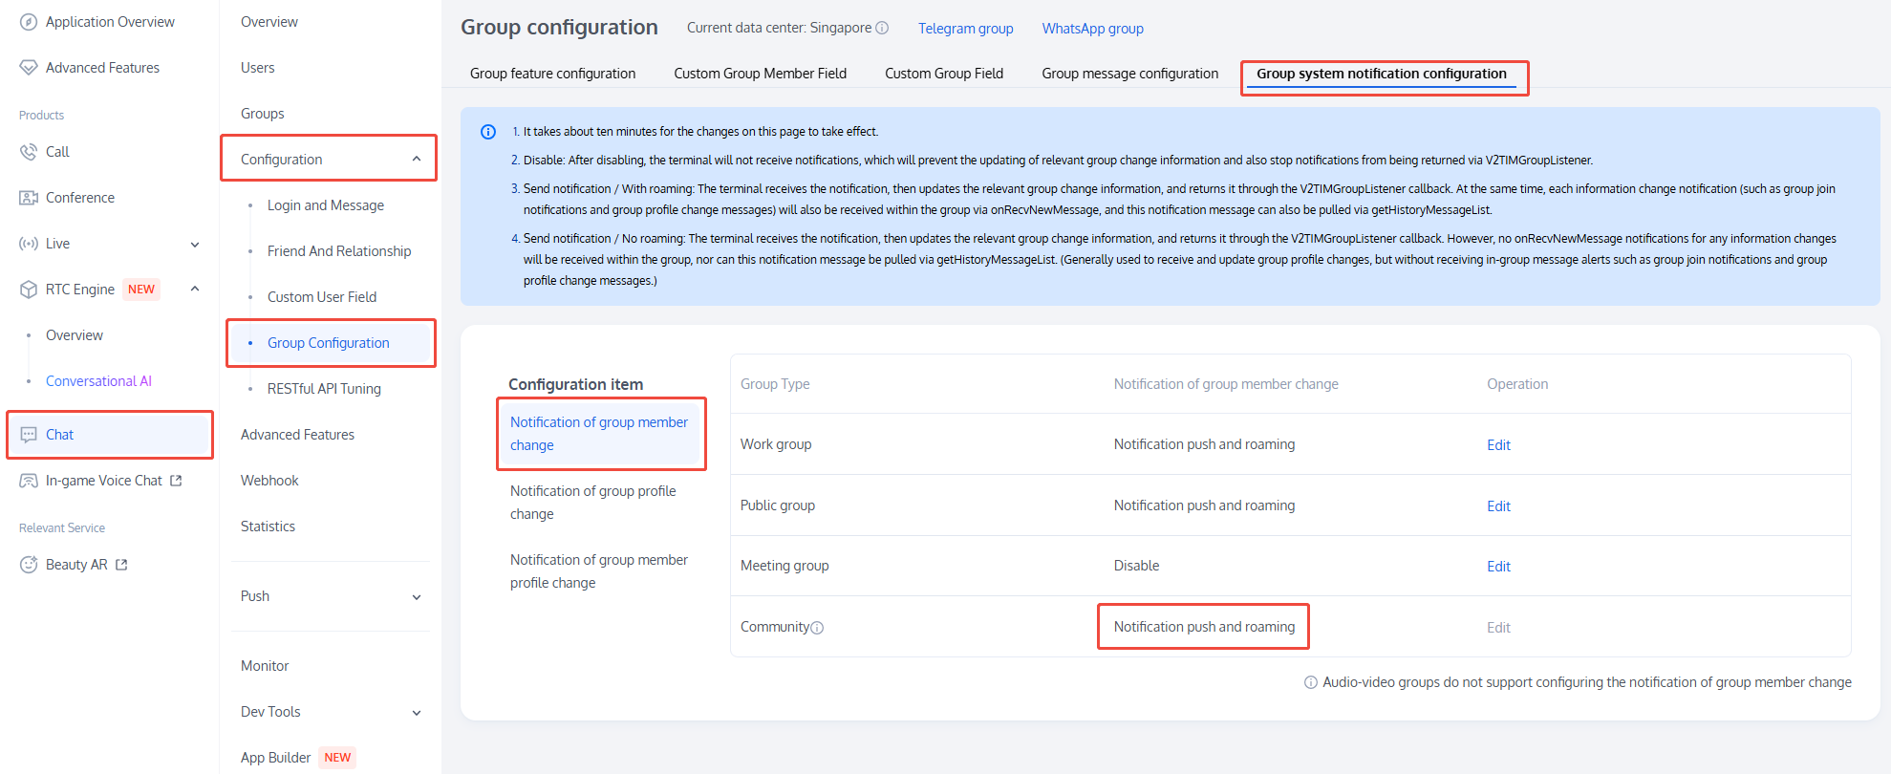
Task: Open the Telegram group link
Action: coord(965,29)
